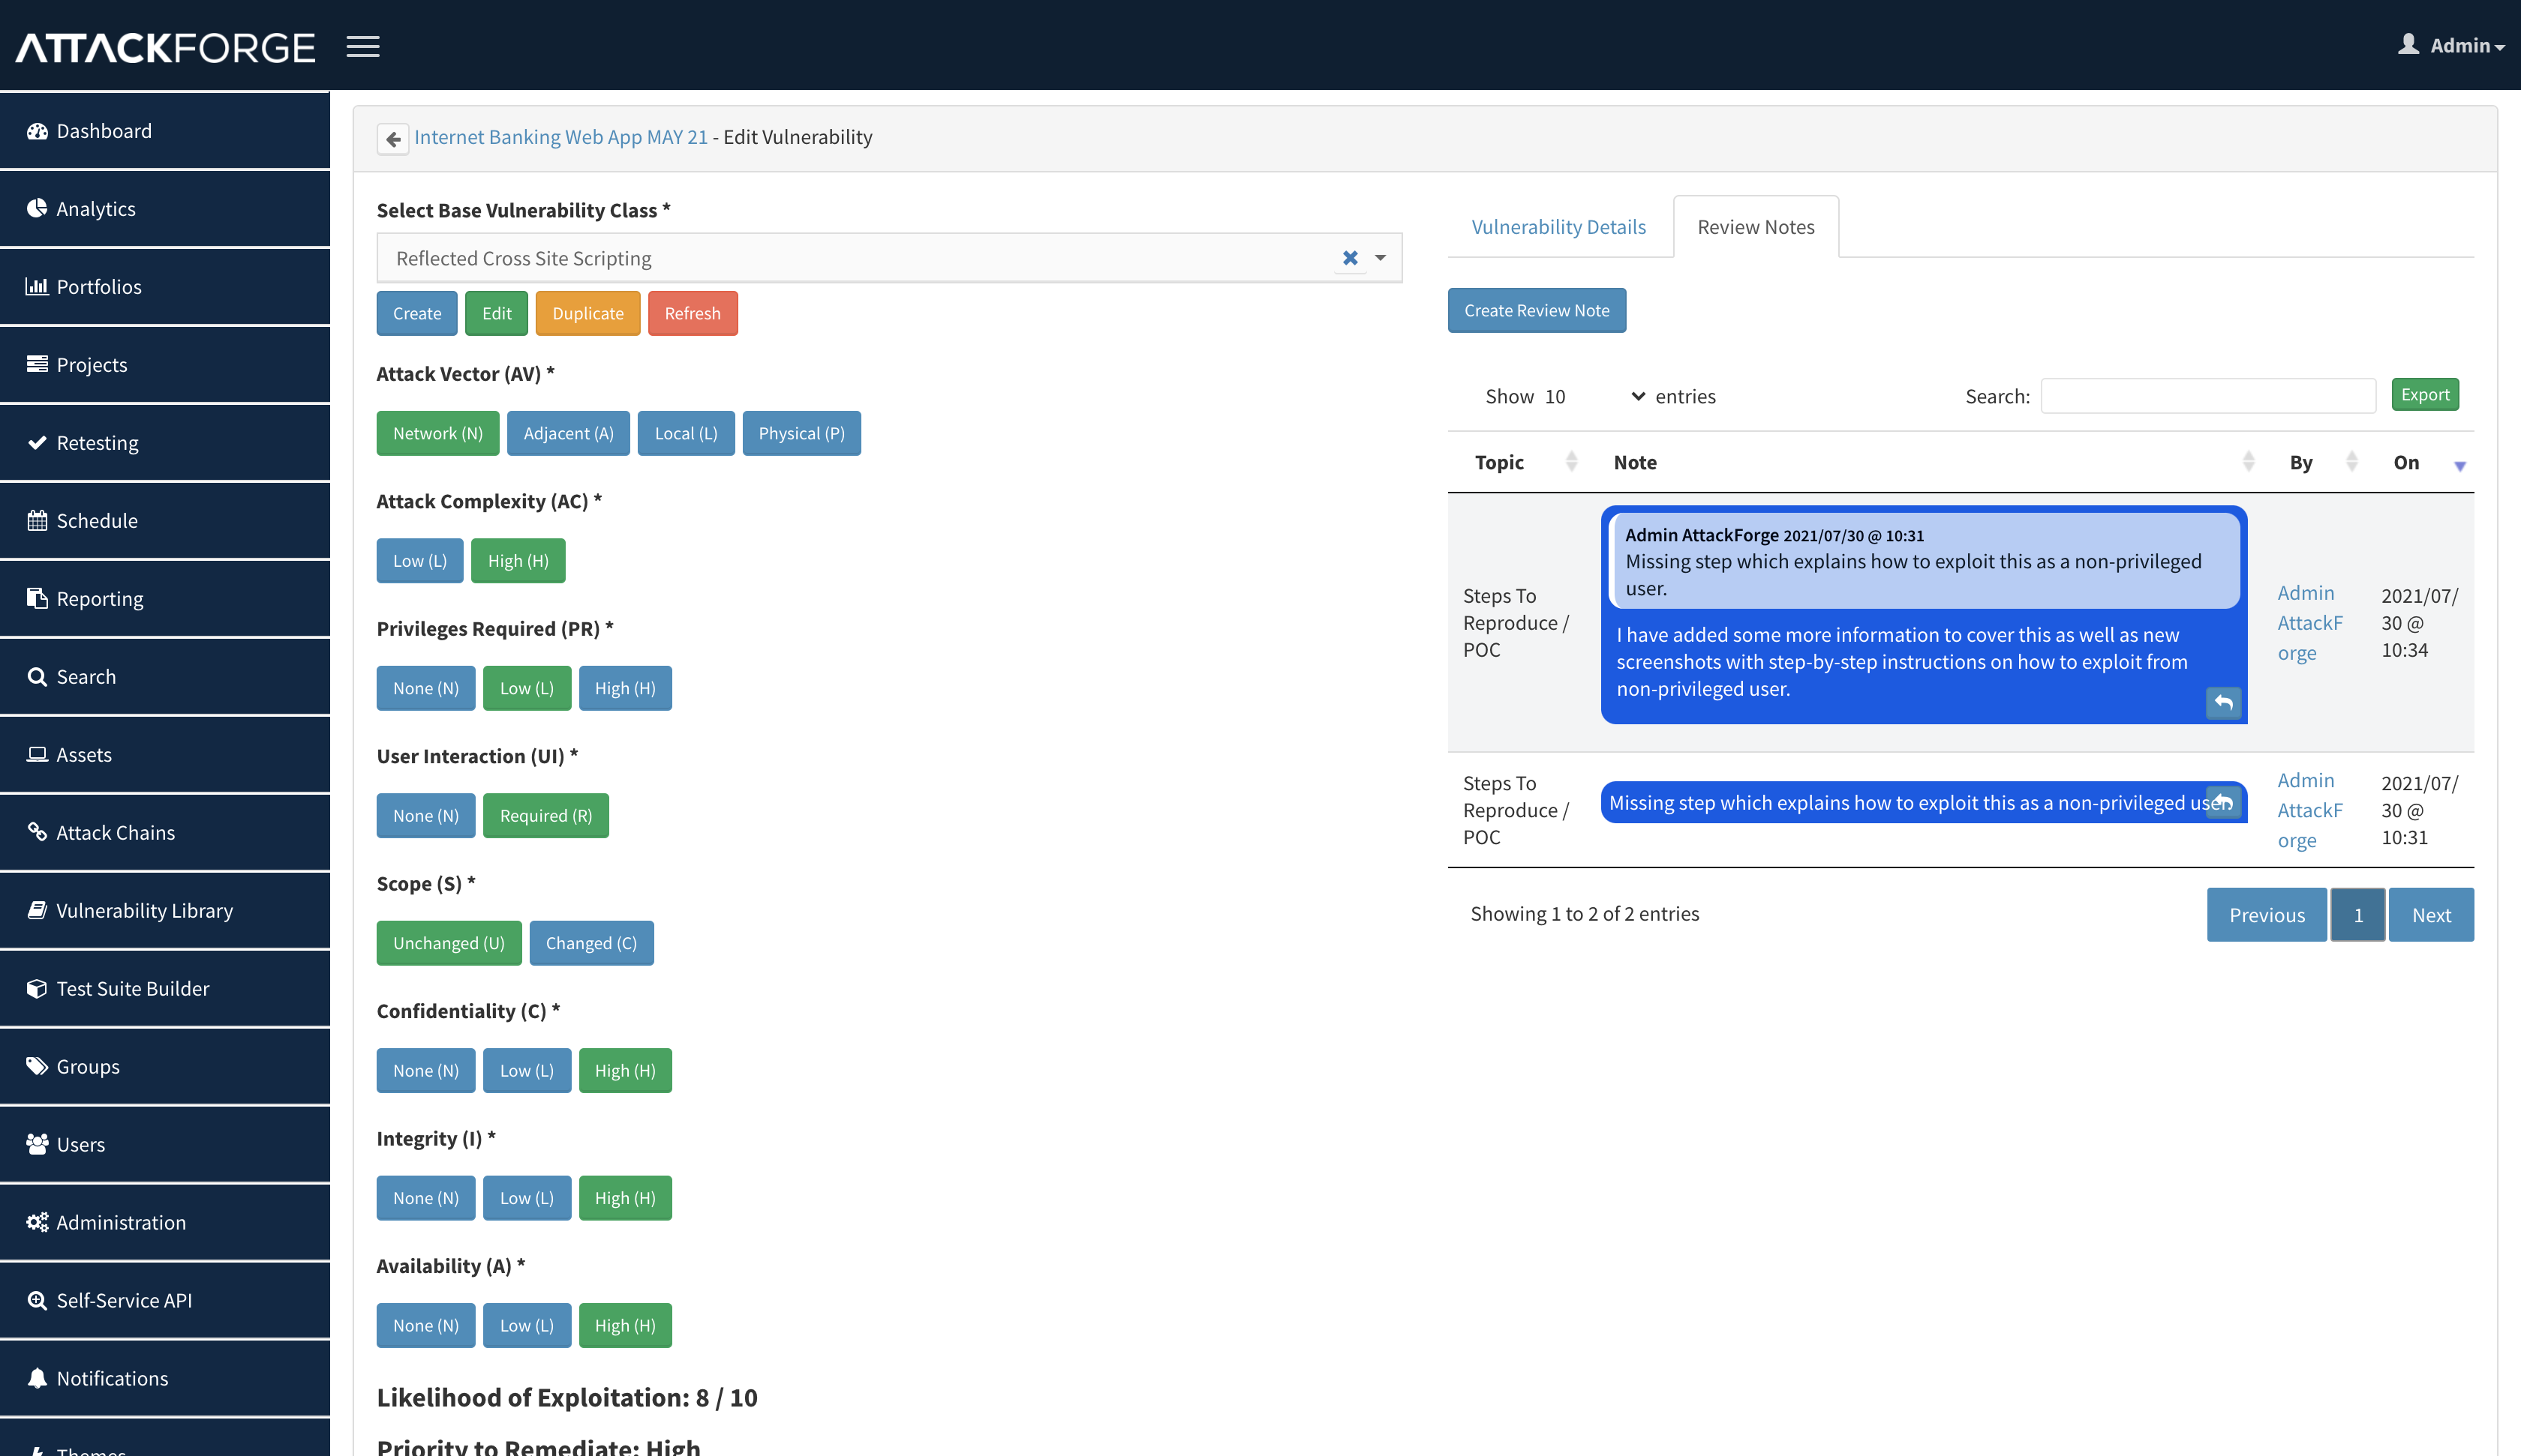The width and height of the screenshot is (2521, 1456).
Task: Click the Retesting checkmark icon
Action: [x=37, y=442]
